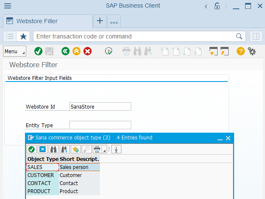The width and height of the screenshot is (265, 199).
Task: Click the Print icon in main toolbar
Action: [x=126, y=51]
